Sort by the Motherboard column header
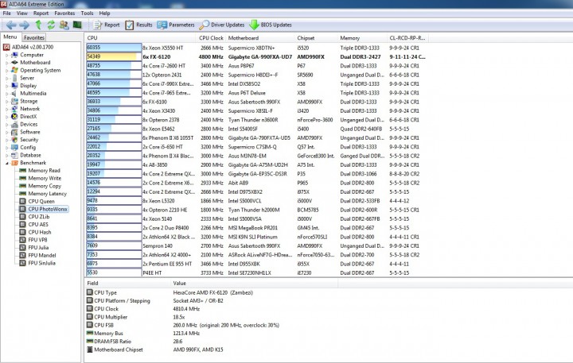573x363 pixels. pyautogui.click(x=260, y=38)
